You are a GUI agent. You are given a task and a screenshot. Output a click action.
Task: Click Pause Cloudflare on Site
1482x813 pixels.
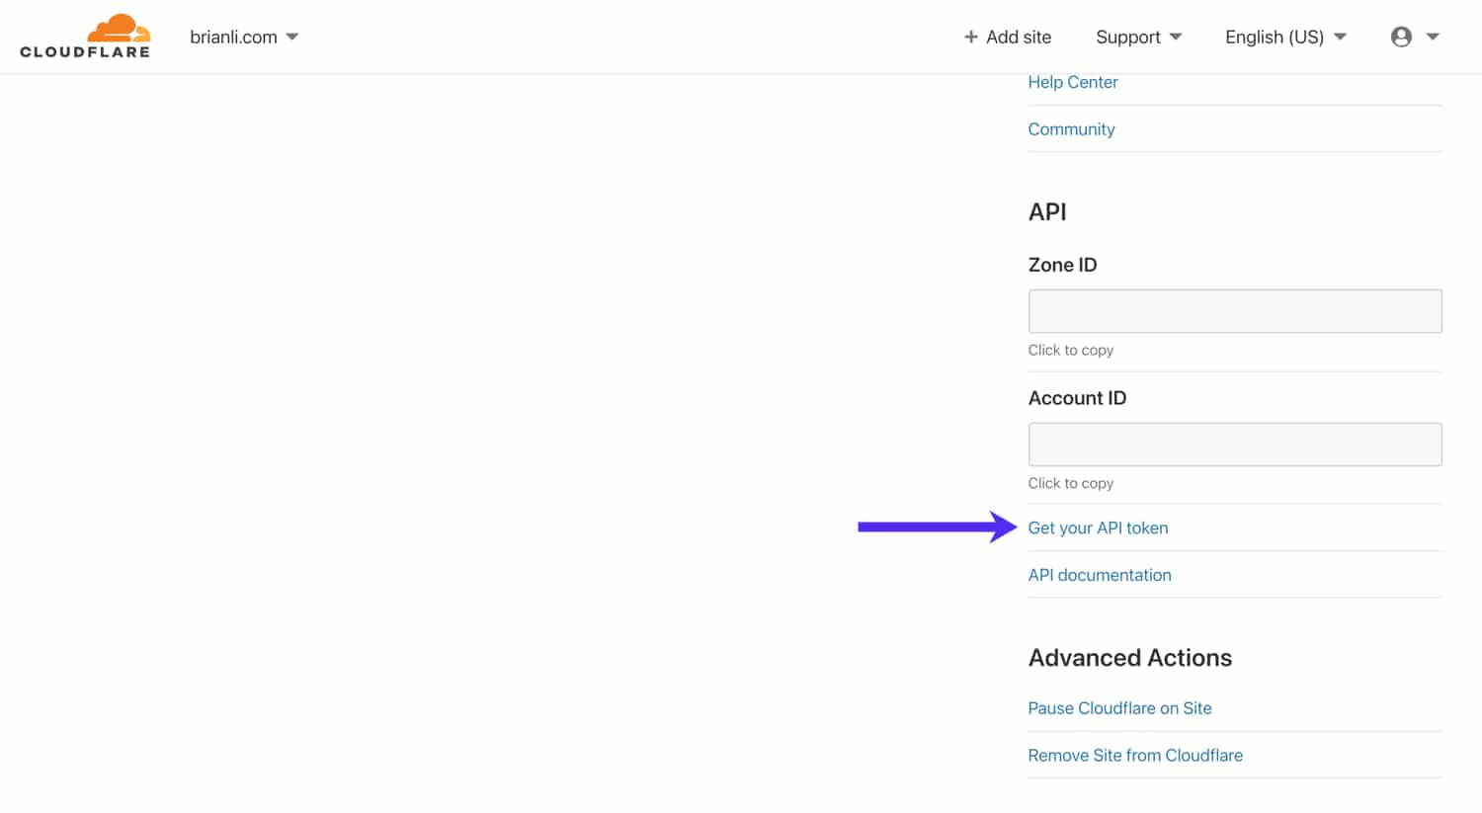(x=1119, y=708)
